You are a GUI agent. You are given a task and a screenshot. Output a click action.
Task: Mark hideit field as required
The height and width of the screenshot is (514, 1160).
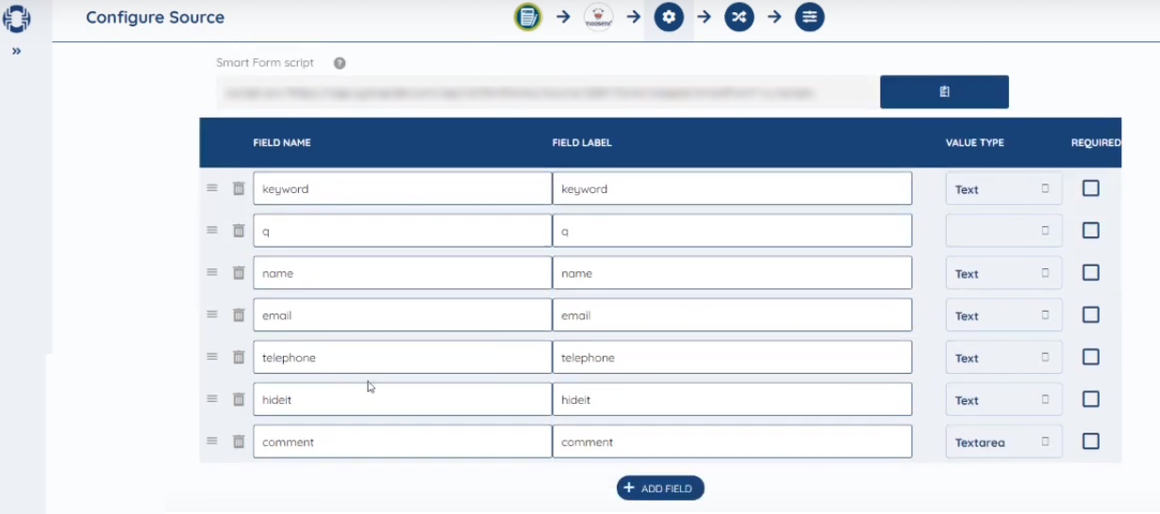point(1091,398)
